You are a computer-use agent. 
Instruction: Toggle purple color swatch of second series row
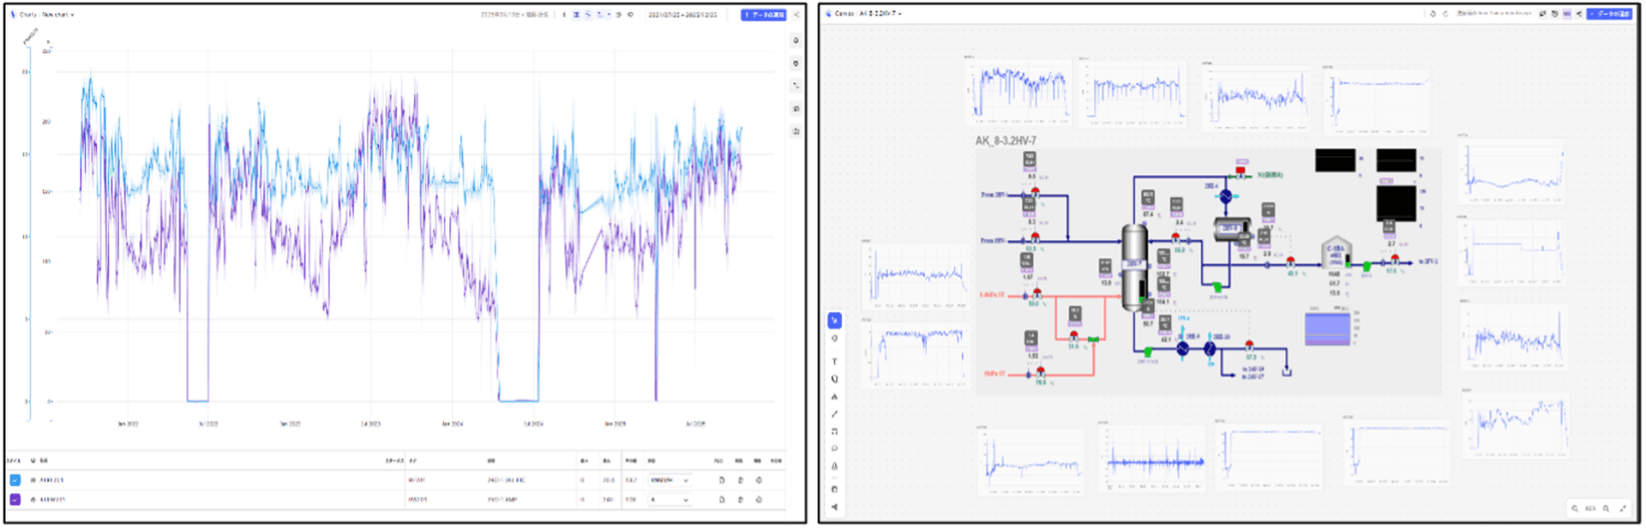click(x=15, y=499)
